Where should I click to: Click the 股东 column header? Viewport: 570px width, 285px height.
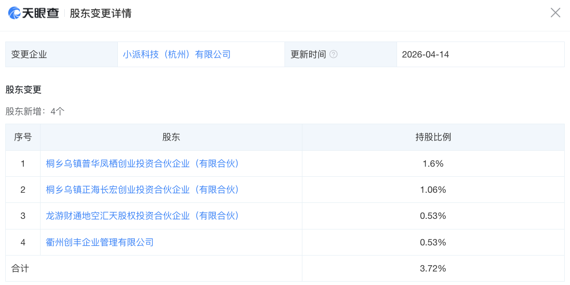click(171, 137)
